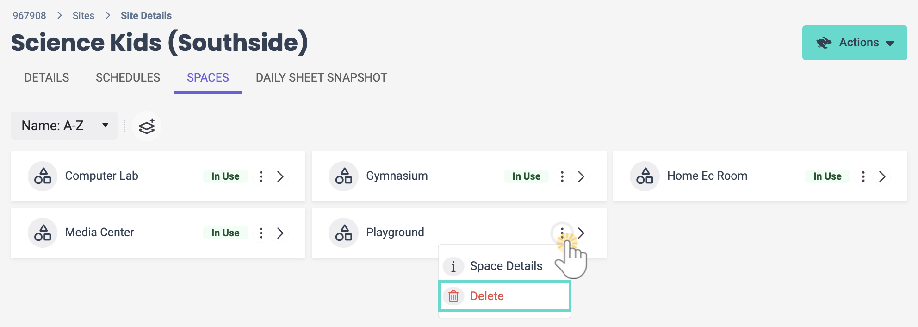Screen dimensions: 918x327
Task: Open Computer Lab three-dot options menu
Action: coord(261,176)
